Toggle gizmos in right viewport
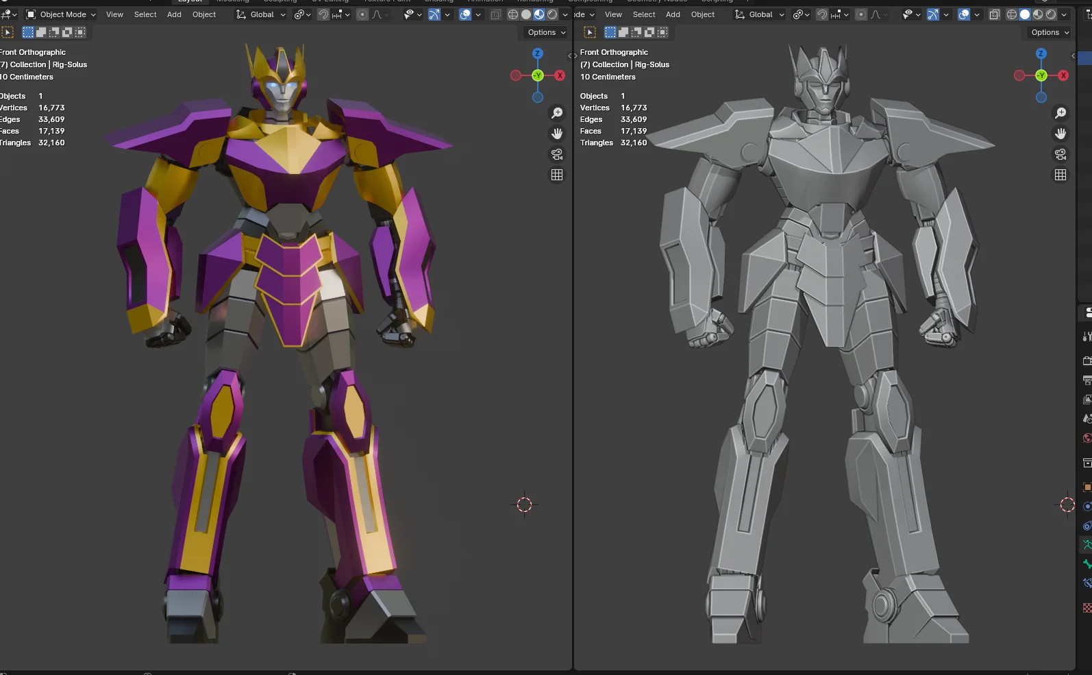 [933, 14]
